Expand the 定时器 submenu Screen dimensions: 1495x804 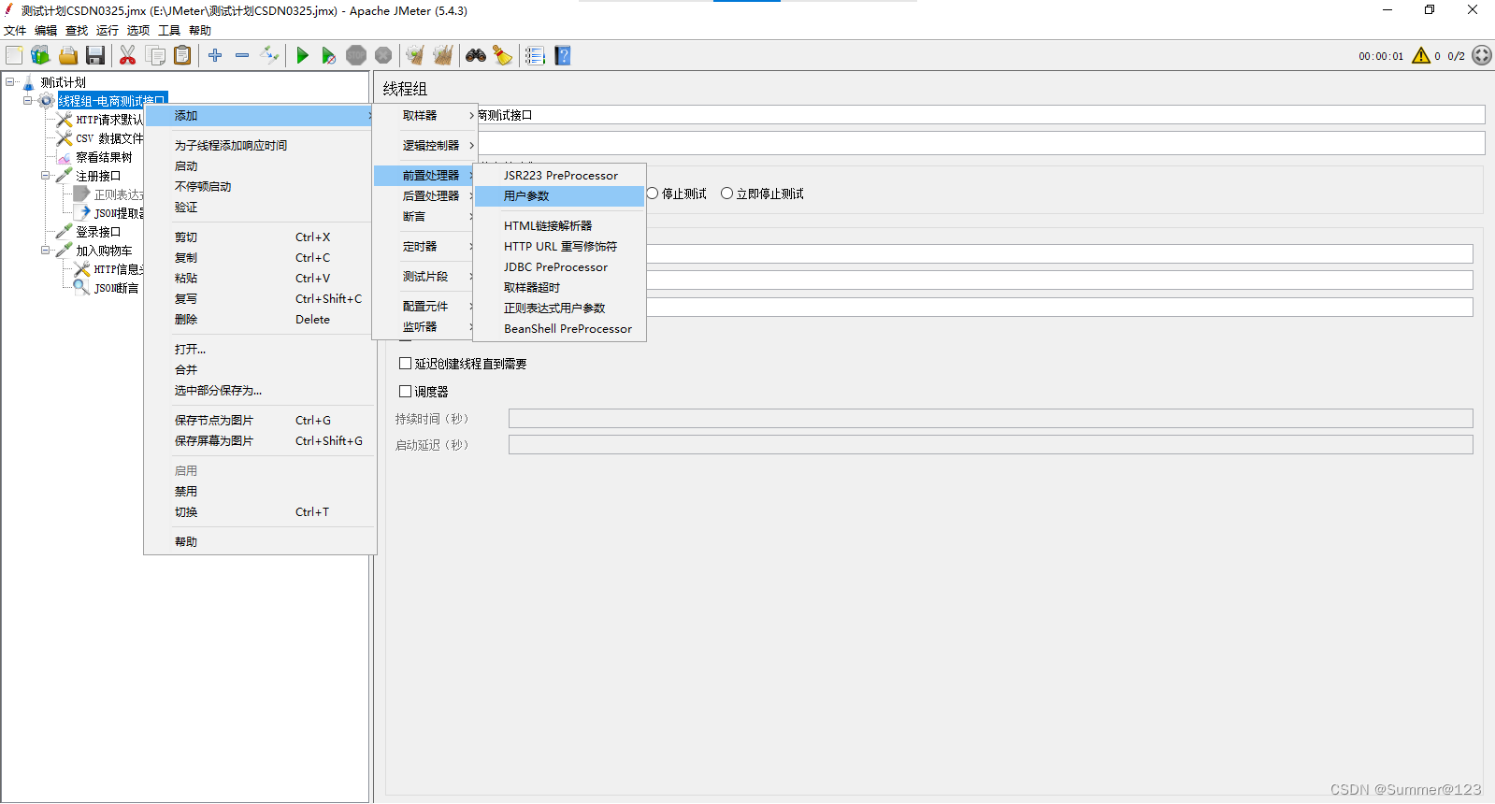pos(425,246)
